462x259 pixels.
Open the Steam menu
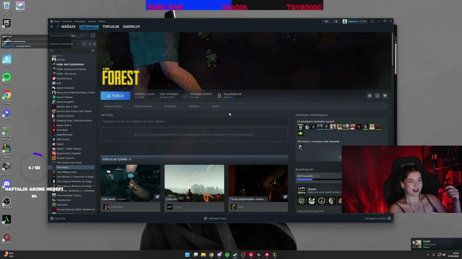pyautogui.click(x=57, y=21)
